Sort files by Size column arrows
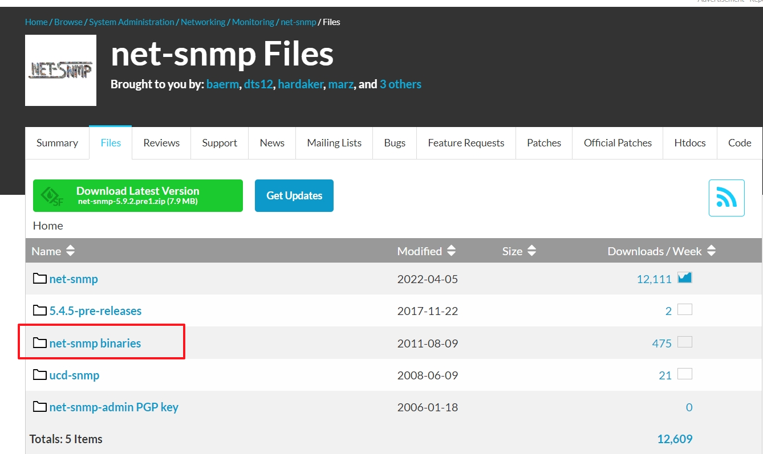763x454 pixels. pos(531,251)
